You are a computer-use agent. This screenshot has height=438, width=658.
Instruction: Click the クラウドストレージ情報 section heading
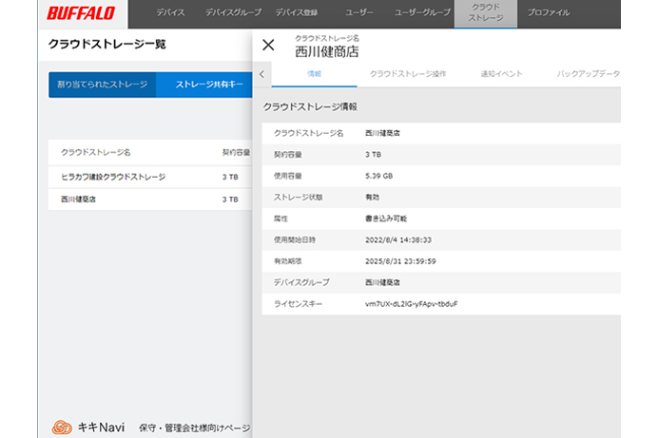[310, 106]
